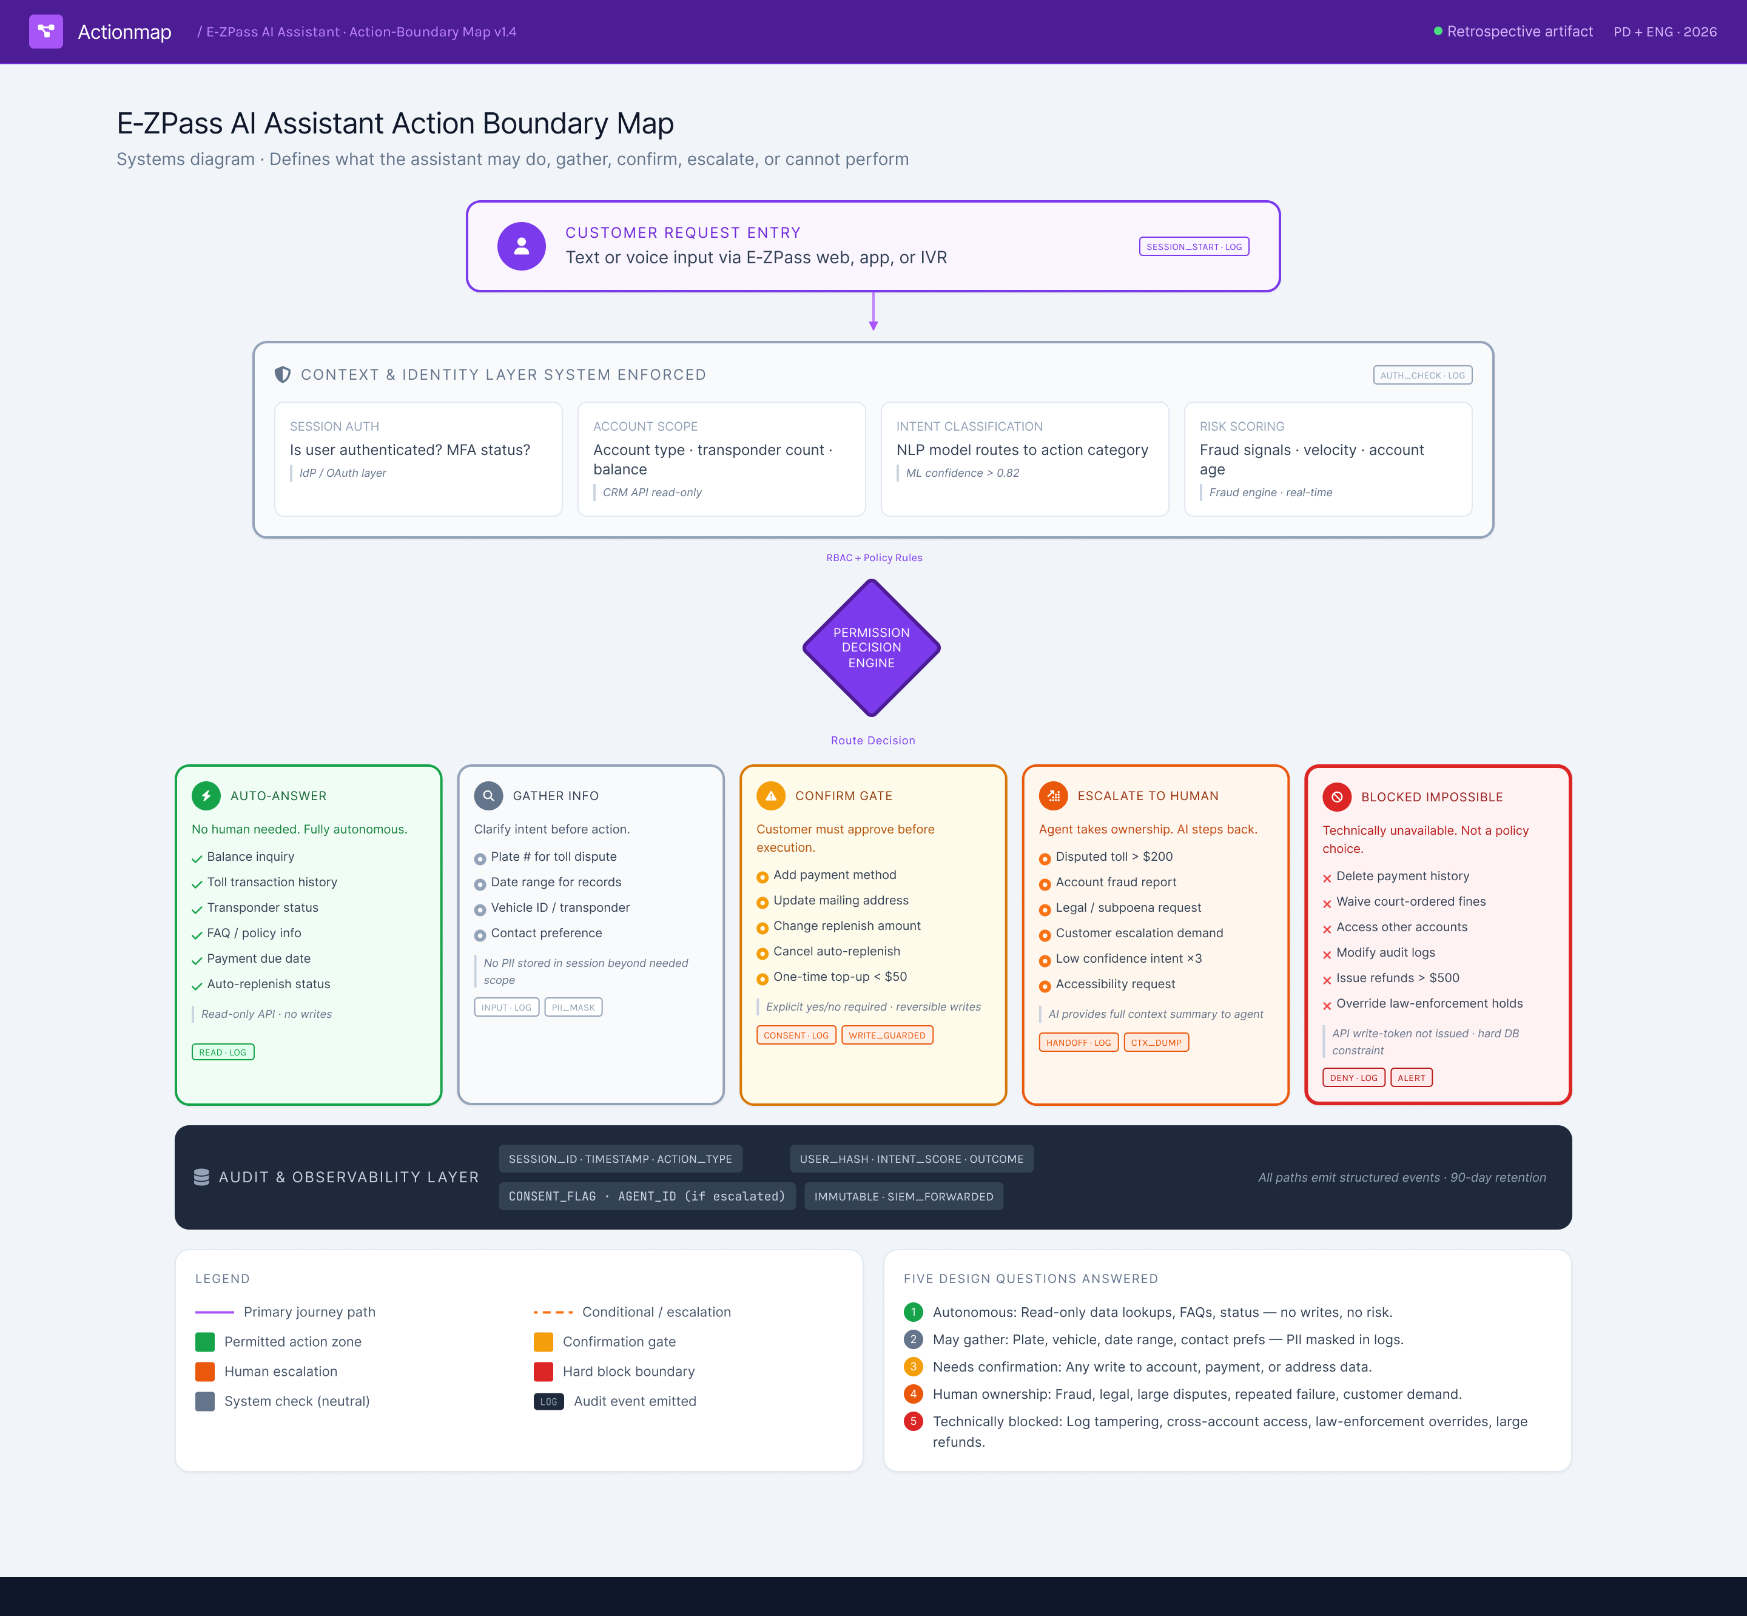
Task: Click the ALERT badge in Blocked Impossible
Action: click(1411, 1078)
